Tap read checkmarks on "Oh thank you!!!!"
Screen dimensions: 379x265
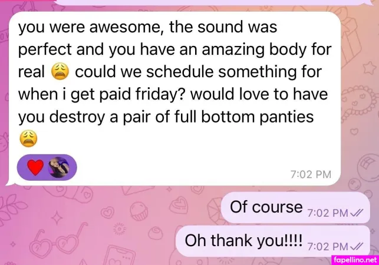357,247
